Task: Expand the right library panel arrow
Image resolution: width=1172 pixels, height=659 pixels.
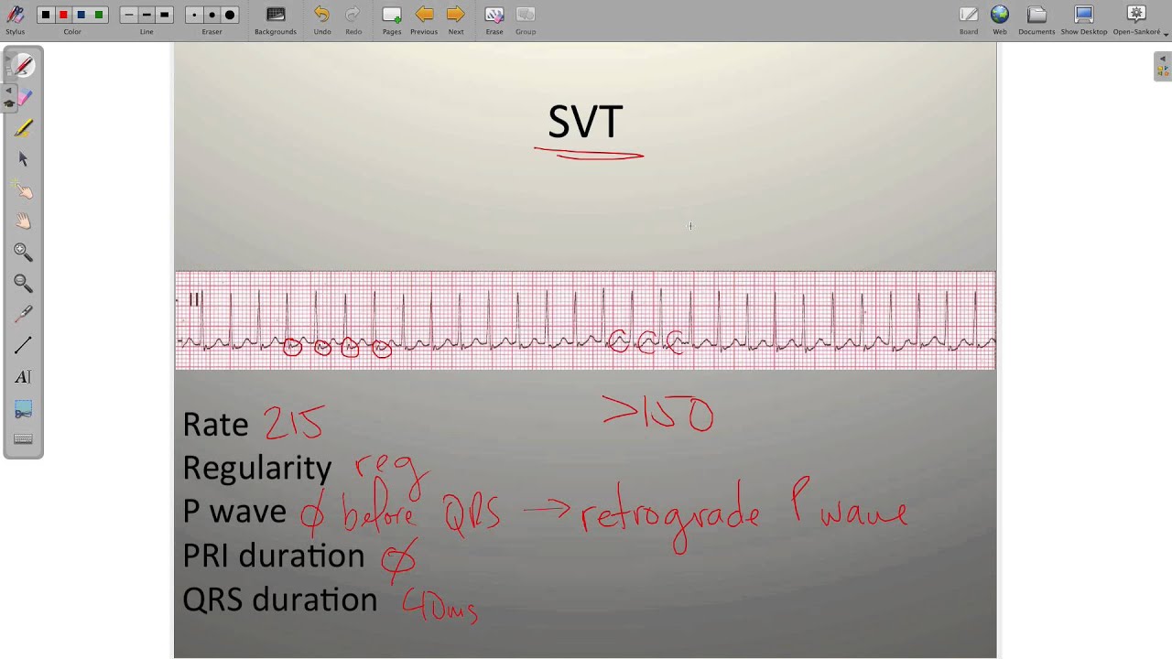Action: (x=1163, y=59)
